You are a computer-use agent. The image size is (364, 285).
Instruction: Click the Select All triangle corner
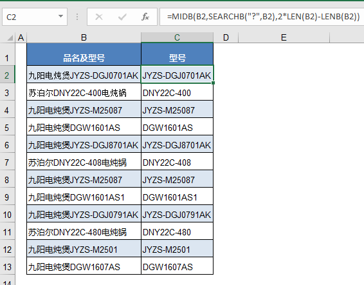(x=10, y=37)
